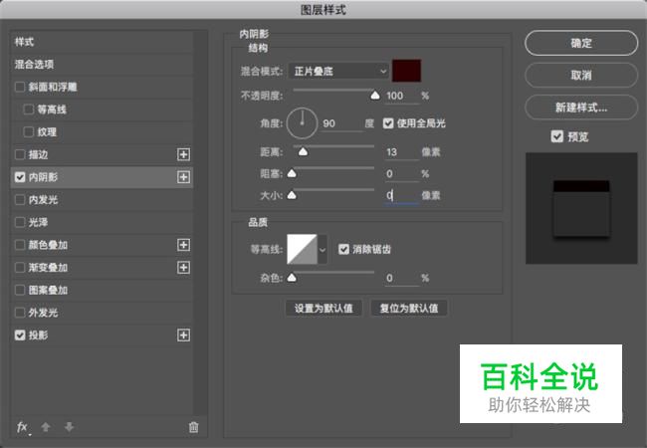Image resolution: width=647 pixels, height=448 pixels.
Task: Move effect down with the down arrow
Action: 69,427
